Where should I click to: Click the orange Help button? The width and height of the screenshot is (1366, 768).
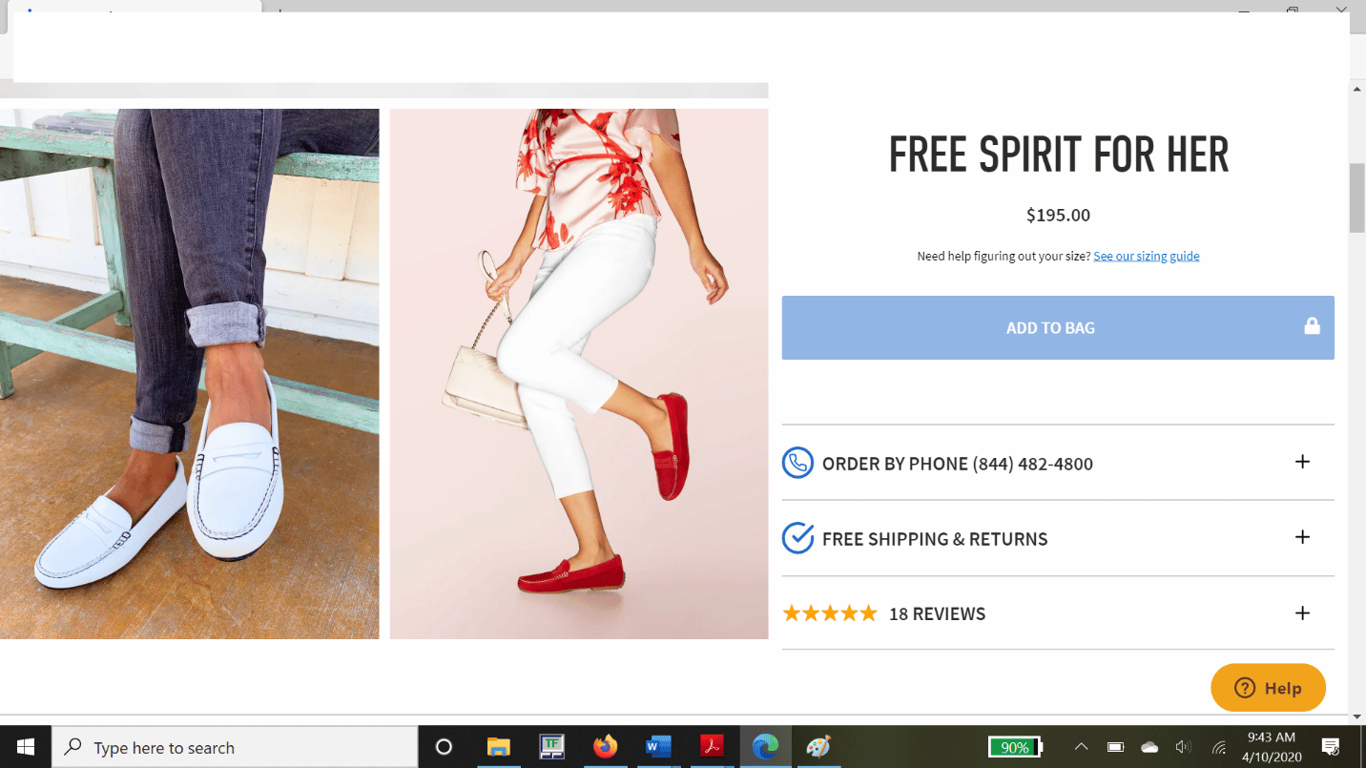(1268, 688)
